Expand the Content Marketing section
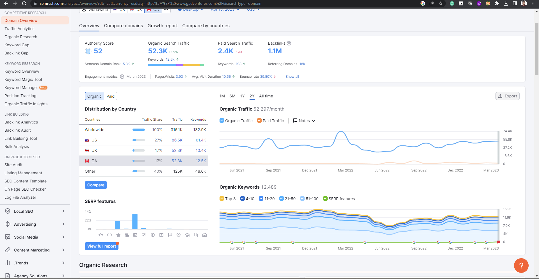This screenshot has width=539, height=279. click(35, 250)
